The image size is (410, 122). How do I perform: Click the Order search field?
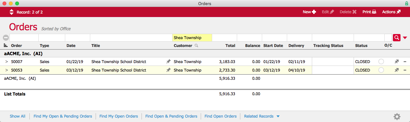tap(24, 38)
